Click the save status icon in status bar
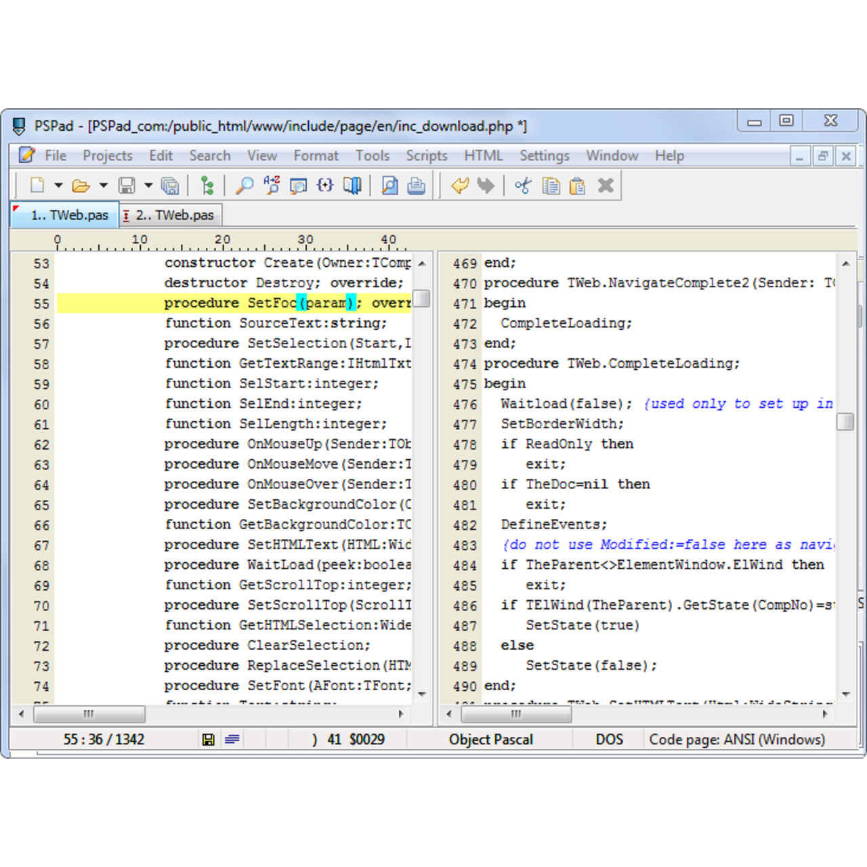 pos(209,739)
